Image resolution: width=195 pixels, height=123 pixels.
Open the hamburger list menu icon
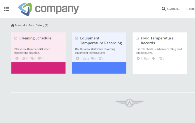coord(6,9)
